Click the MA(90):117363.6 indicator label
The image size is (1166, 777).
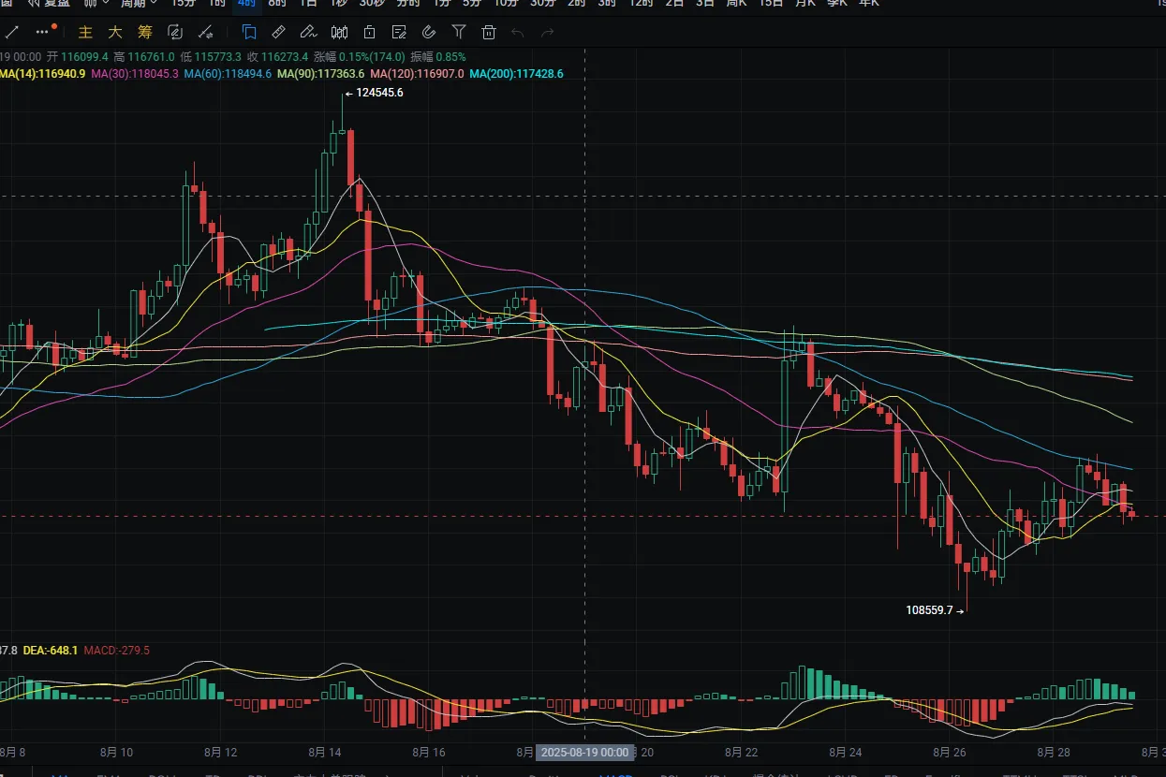point(321,73)
